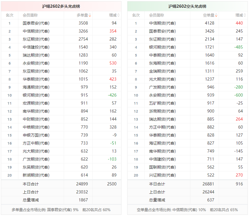The height and width of the screenshot is (216, 249).
Task: Click 空单量占全市场比例 footer text
Action: [187, 210]
